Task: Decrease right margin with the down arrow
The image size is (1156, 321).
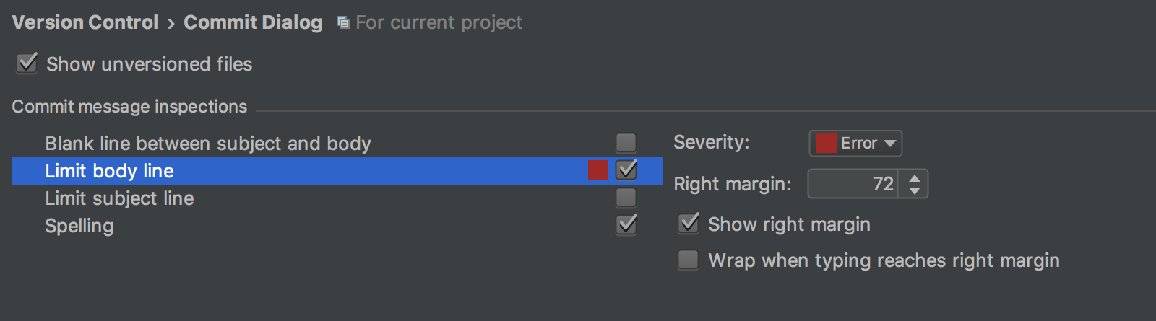Action: click(x=915, y=190)
